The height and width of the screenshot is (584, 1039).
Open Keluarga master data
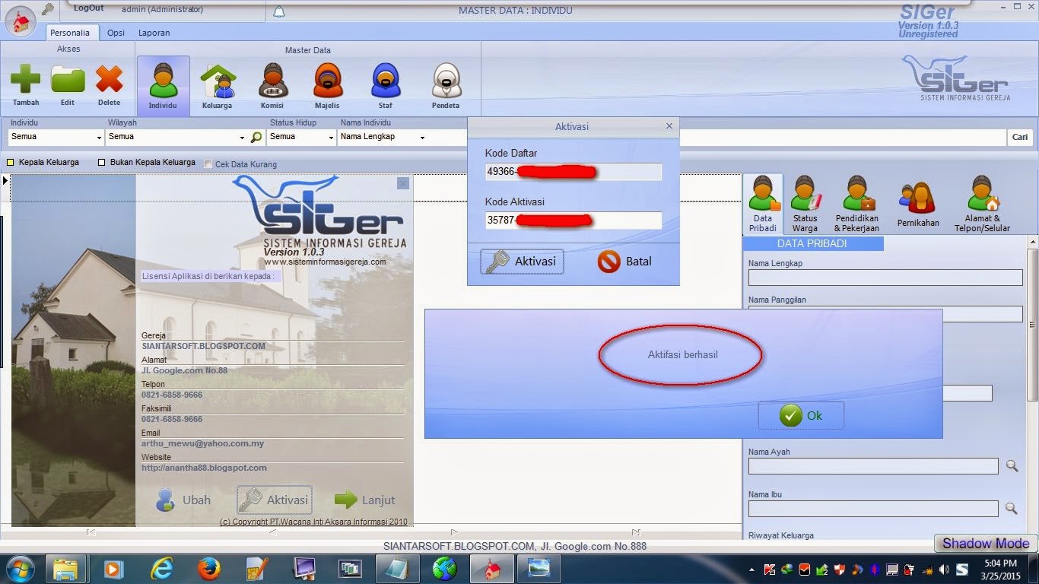pyautogui.click(x=218, y=85)
